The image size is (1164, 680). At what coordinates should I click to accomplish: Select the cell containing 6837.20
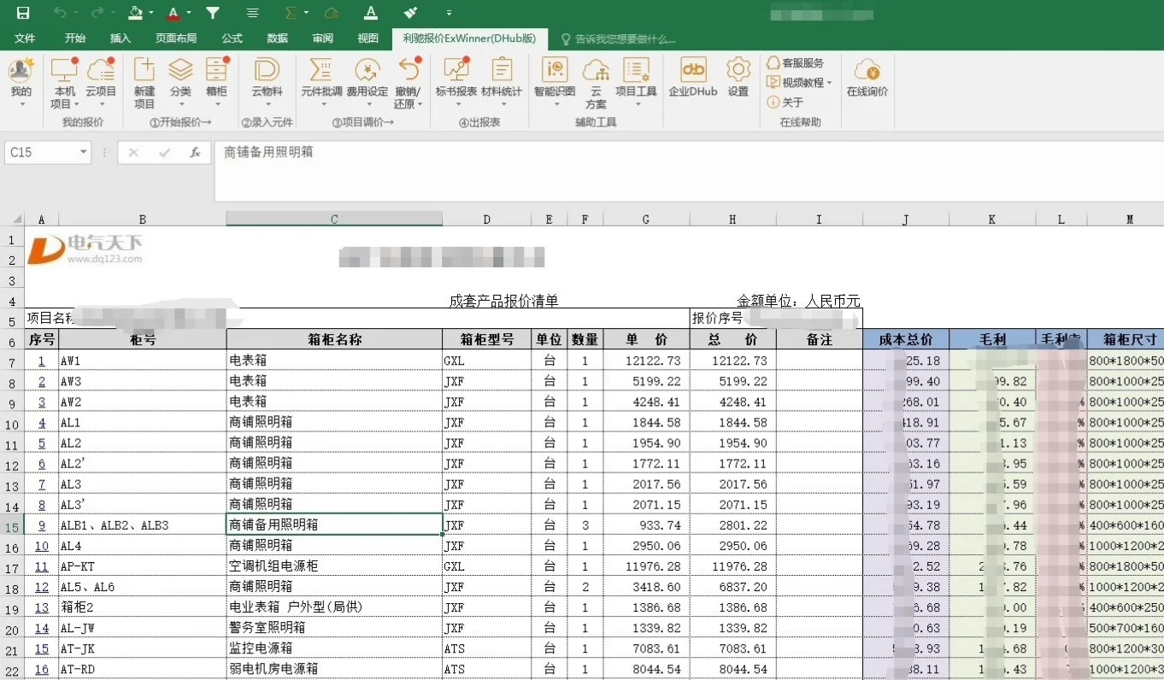732,587
